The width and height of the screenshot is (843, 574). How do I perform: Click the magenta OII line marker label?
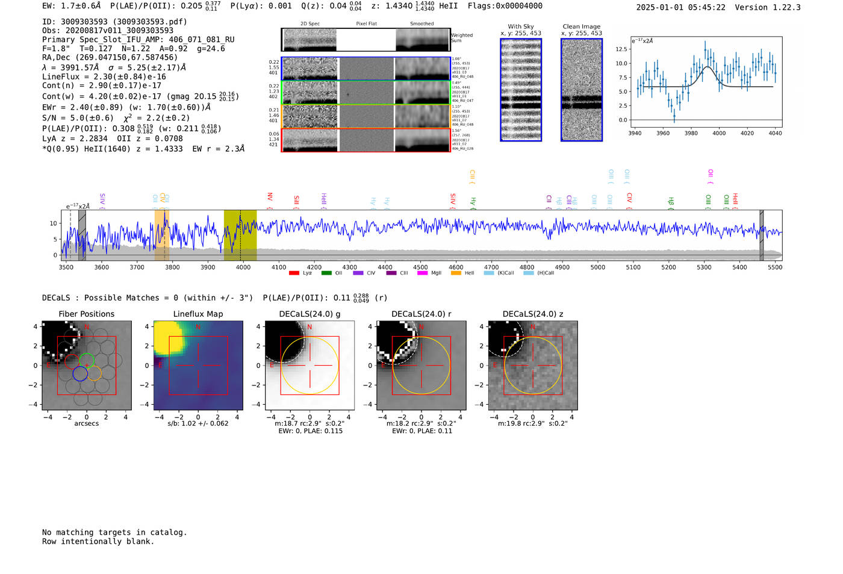tap(711, 175)
